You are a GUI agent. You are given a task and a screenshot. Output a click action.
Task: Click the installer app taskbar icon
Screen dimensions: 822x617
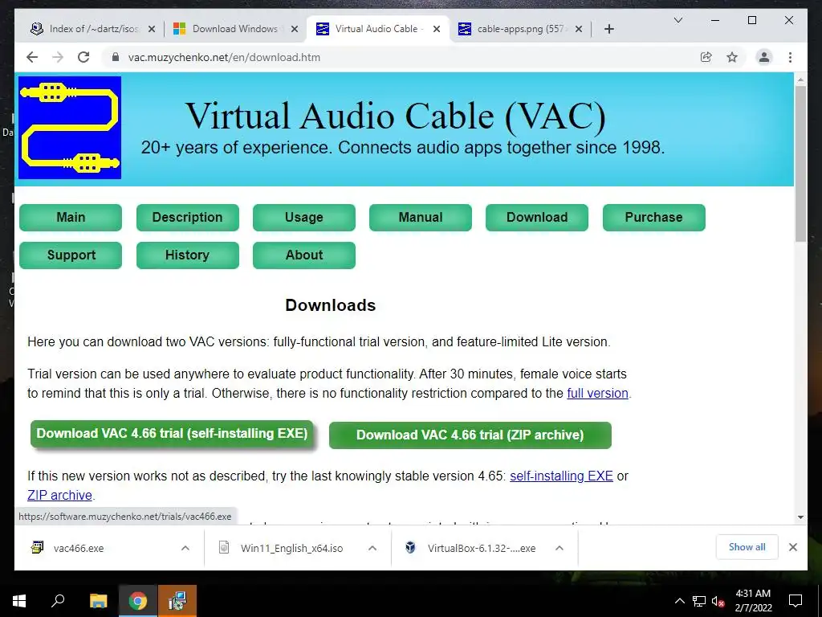pyautogui.click(x=177, y=601)
